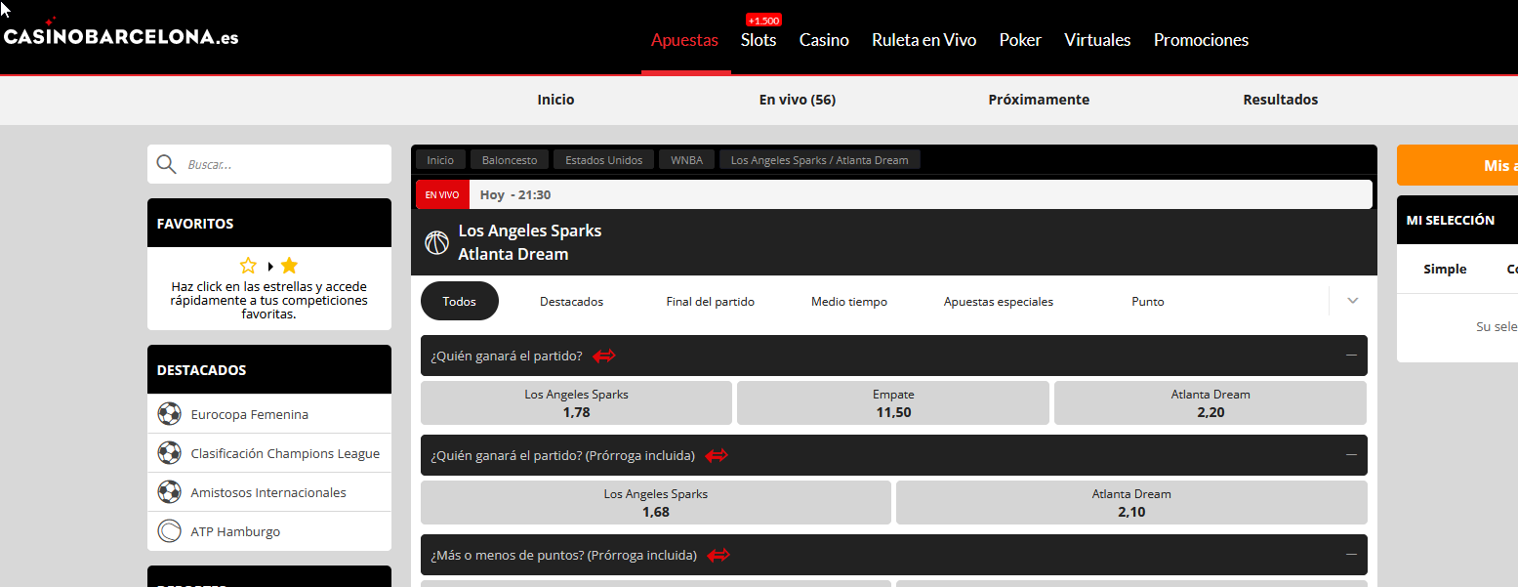Click the empty star icon in Favoritos
This screenshot has height=587, width=1518.
(248, 266)
